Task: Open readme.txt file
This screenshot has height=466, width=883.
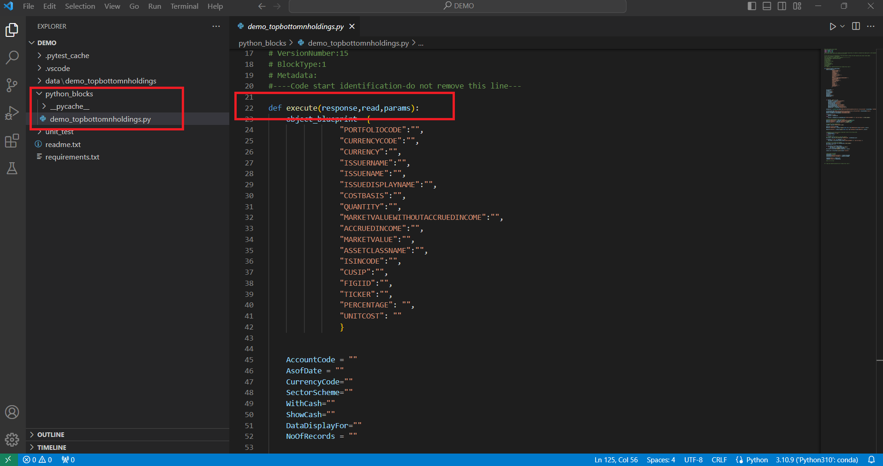Action: 127,144
